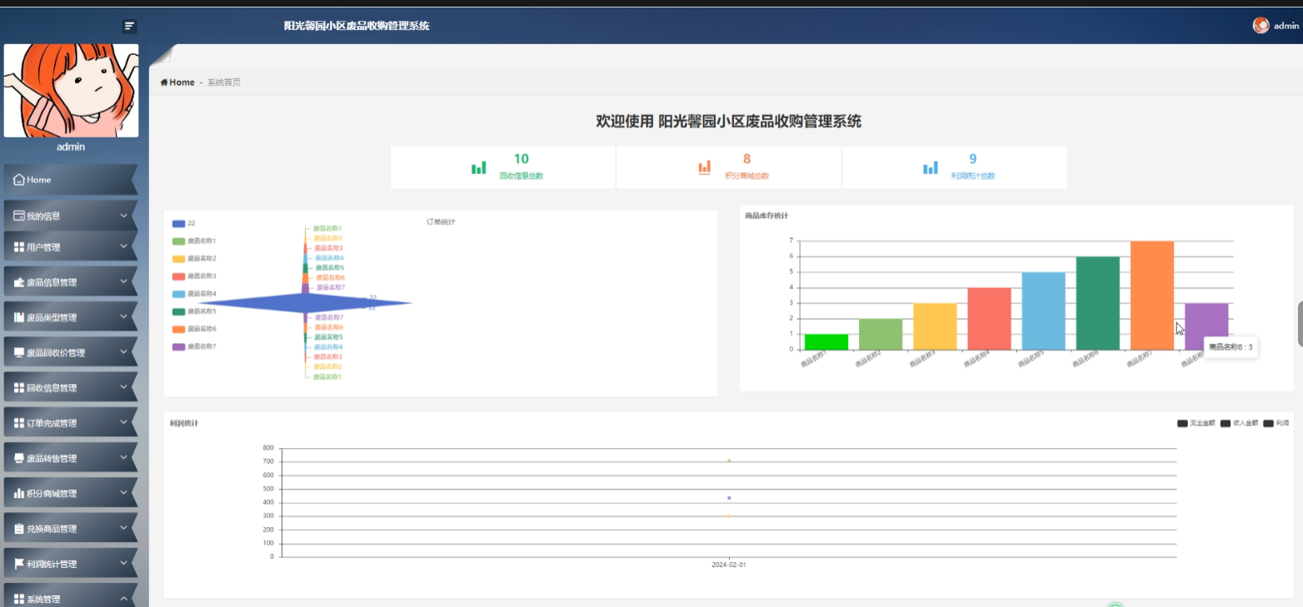The width and height of the screenshot is (1303, 607).
Task: Open the 利润统计管理 menu item
Action: pyautogui.click(x=70, y=564)
